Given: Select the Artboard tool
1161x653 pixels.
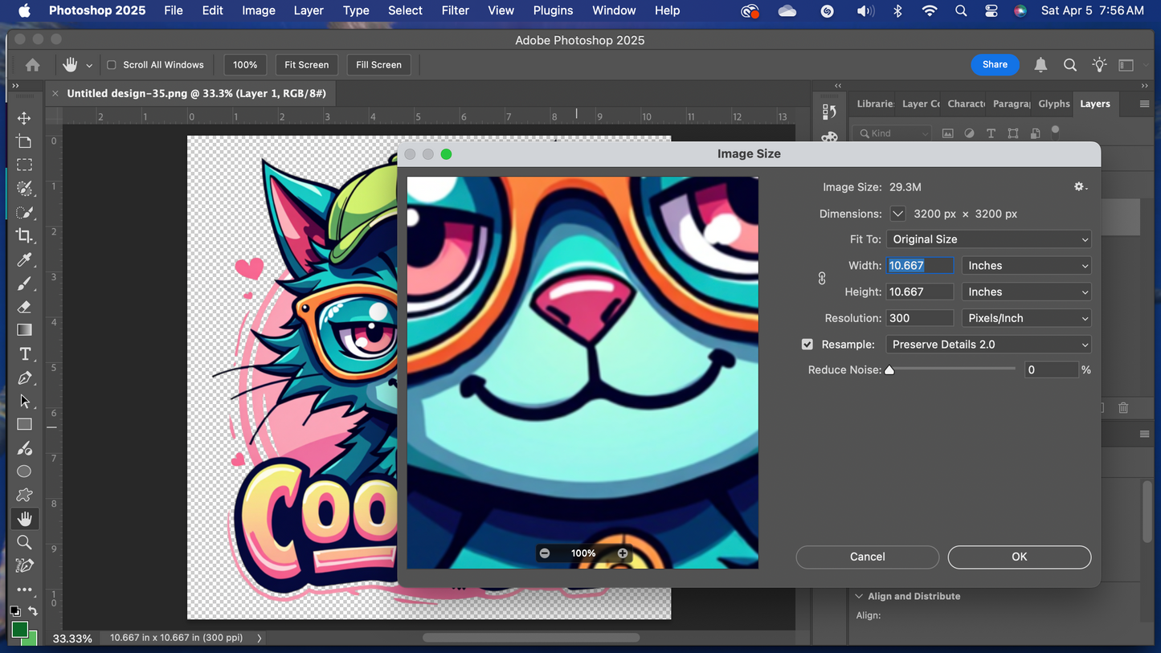Looking at the screenshot, I should tap(24, 141).
